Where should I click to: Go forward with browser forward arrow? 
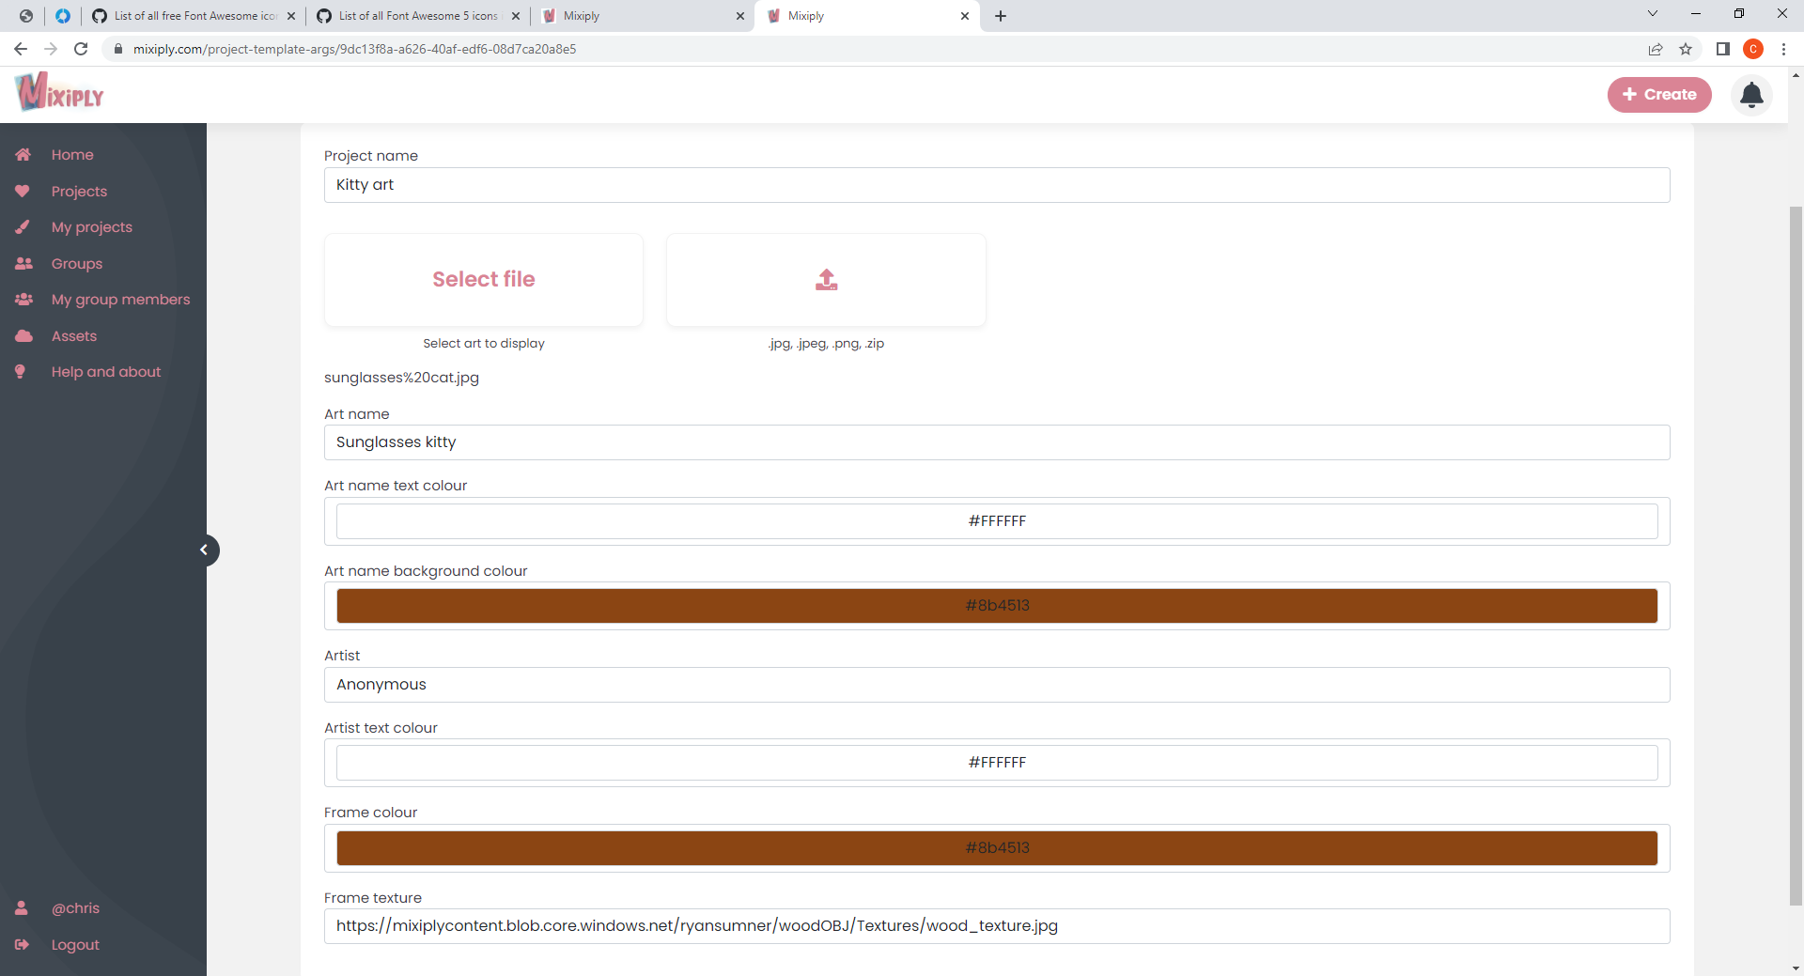coord(51,49)
